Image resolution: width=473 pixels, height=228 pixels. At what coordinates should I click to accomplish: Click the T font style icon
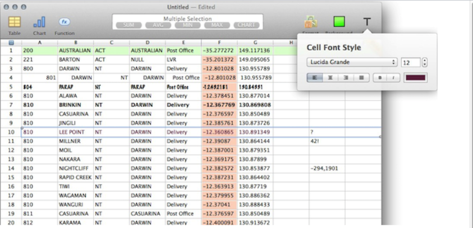click(x=367, y=22)
